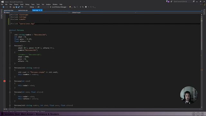
Task: Switch to the operaciones.cpp tab
Action: 23,10
